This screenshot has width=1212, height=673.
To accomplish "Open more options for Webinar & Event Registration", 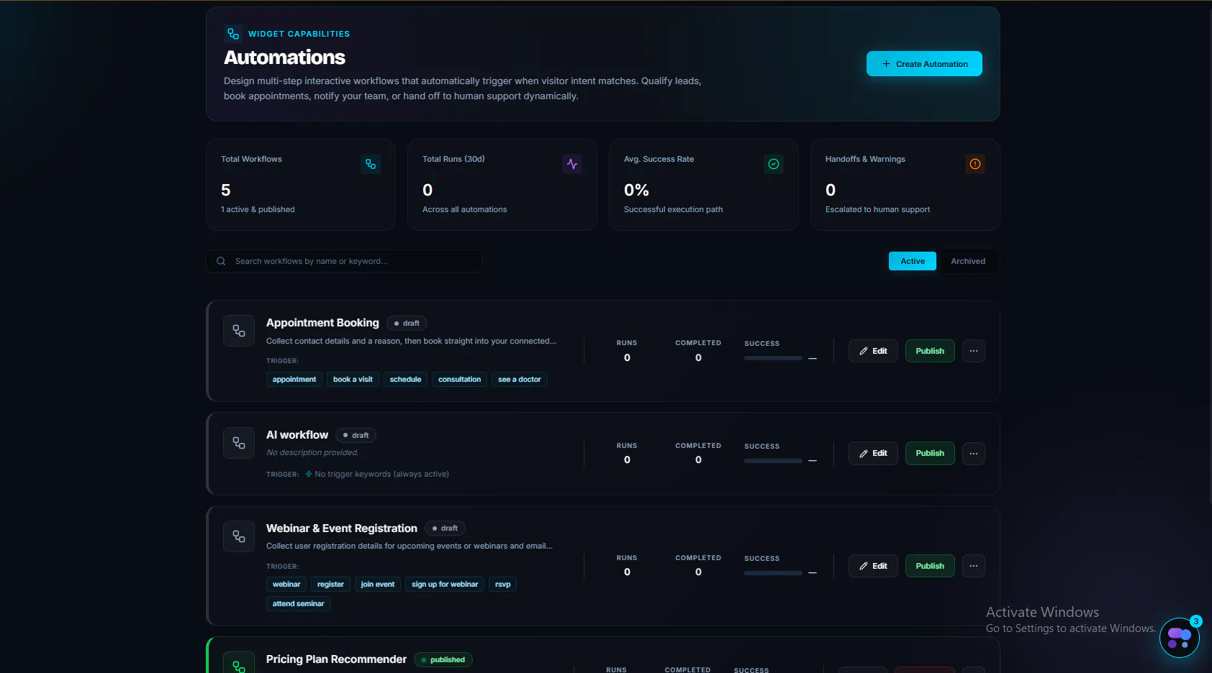I will (974, 566).
